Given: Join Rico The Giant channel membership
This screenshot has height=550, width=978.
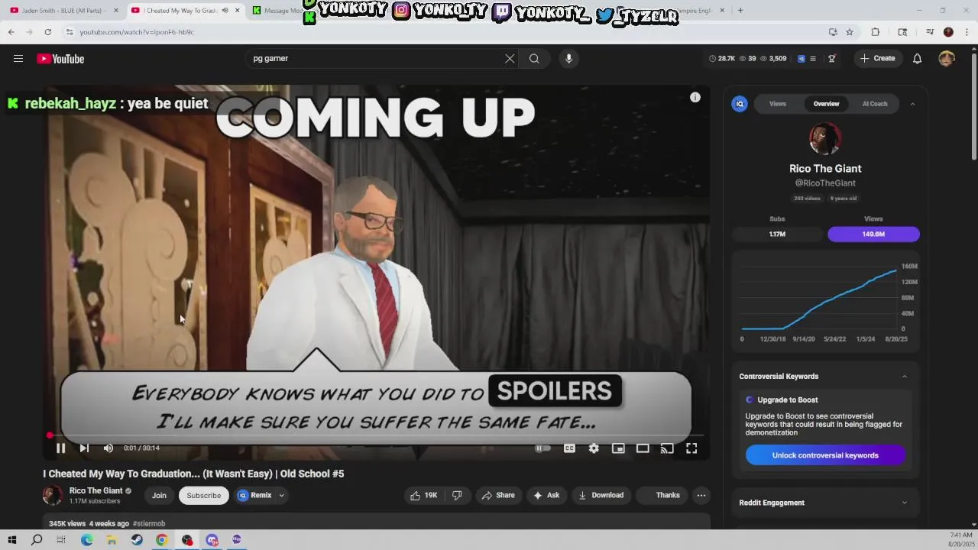Looking at the screenshot, I should tap(159, 495).
